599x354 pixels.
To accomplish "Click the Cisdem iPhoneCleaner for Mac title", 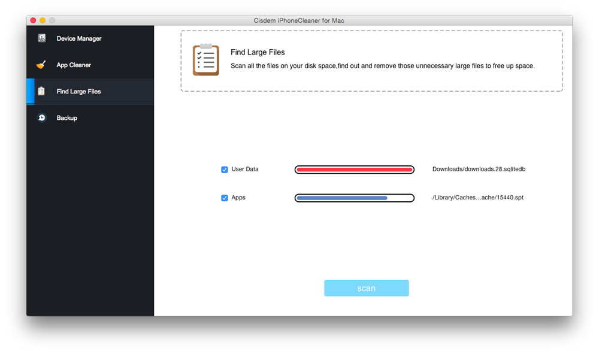I will coord(299,20).
